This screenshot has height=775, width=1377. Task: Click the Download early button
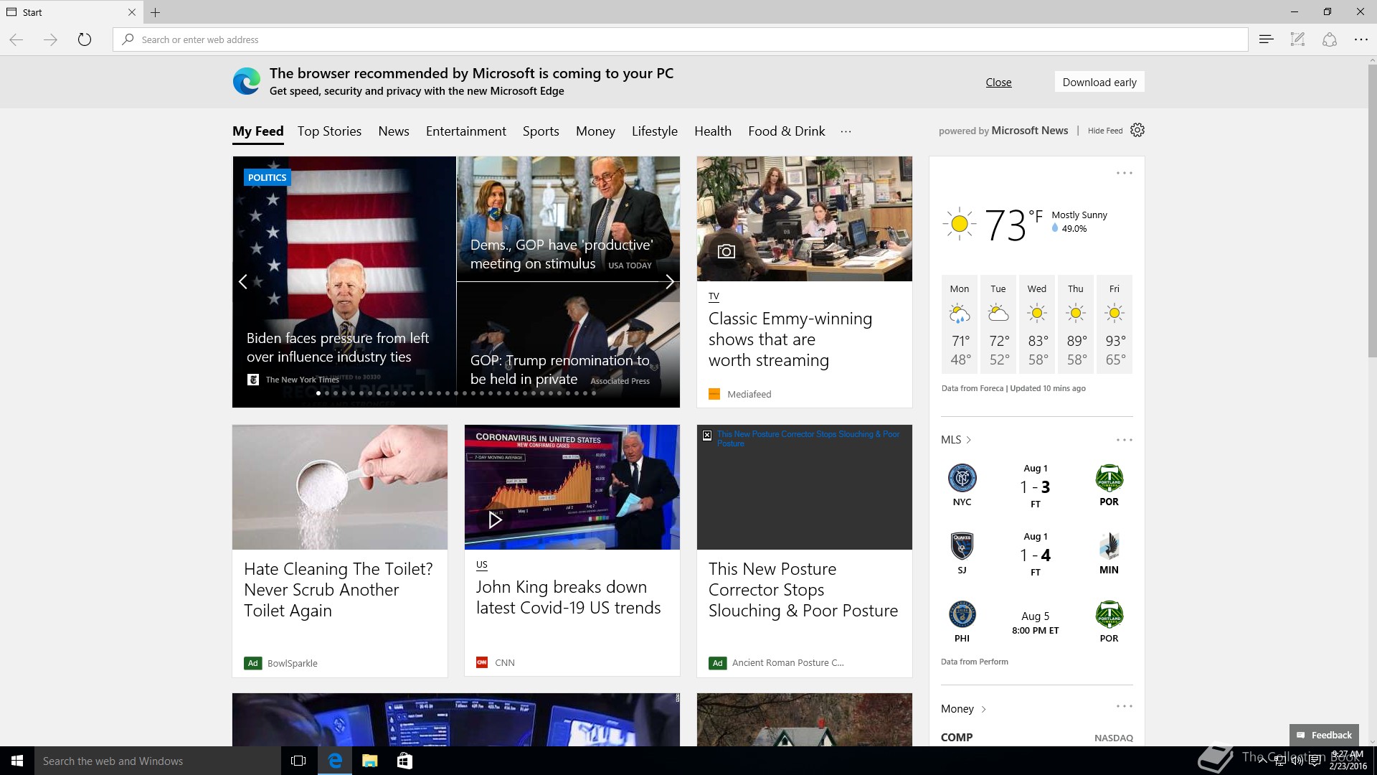(1099, 82)
